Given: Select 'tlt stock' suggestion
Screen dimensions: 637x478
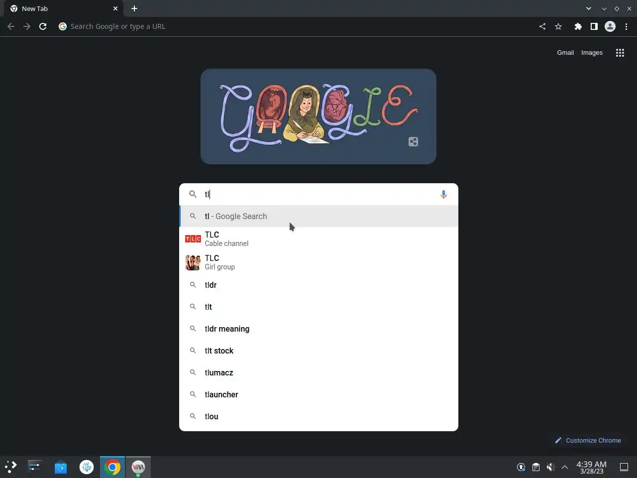Looking at the screenshot, I should coord(318,351).
